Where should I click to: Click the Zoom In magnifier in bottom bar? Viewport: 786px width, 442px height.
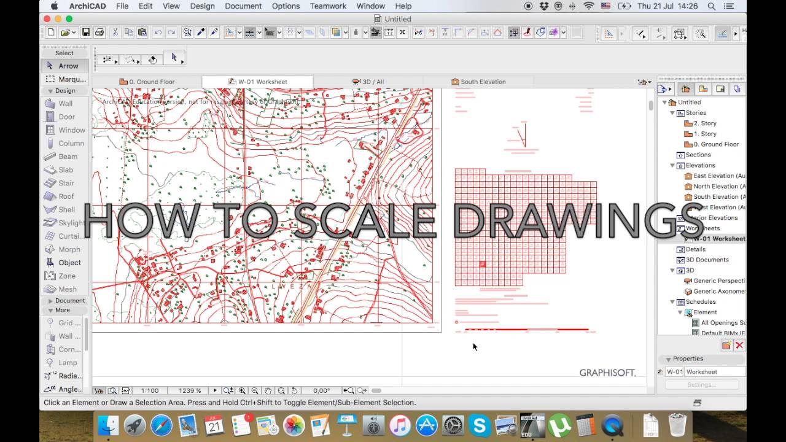pos(242,390)
